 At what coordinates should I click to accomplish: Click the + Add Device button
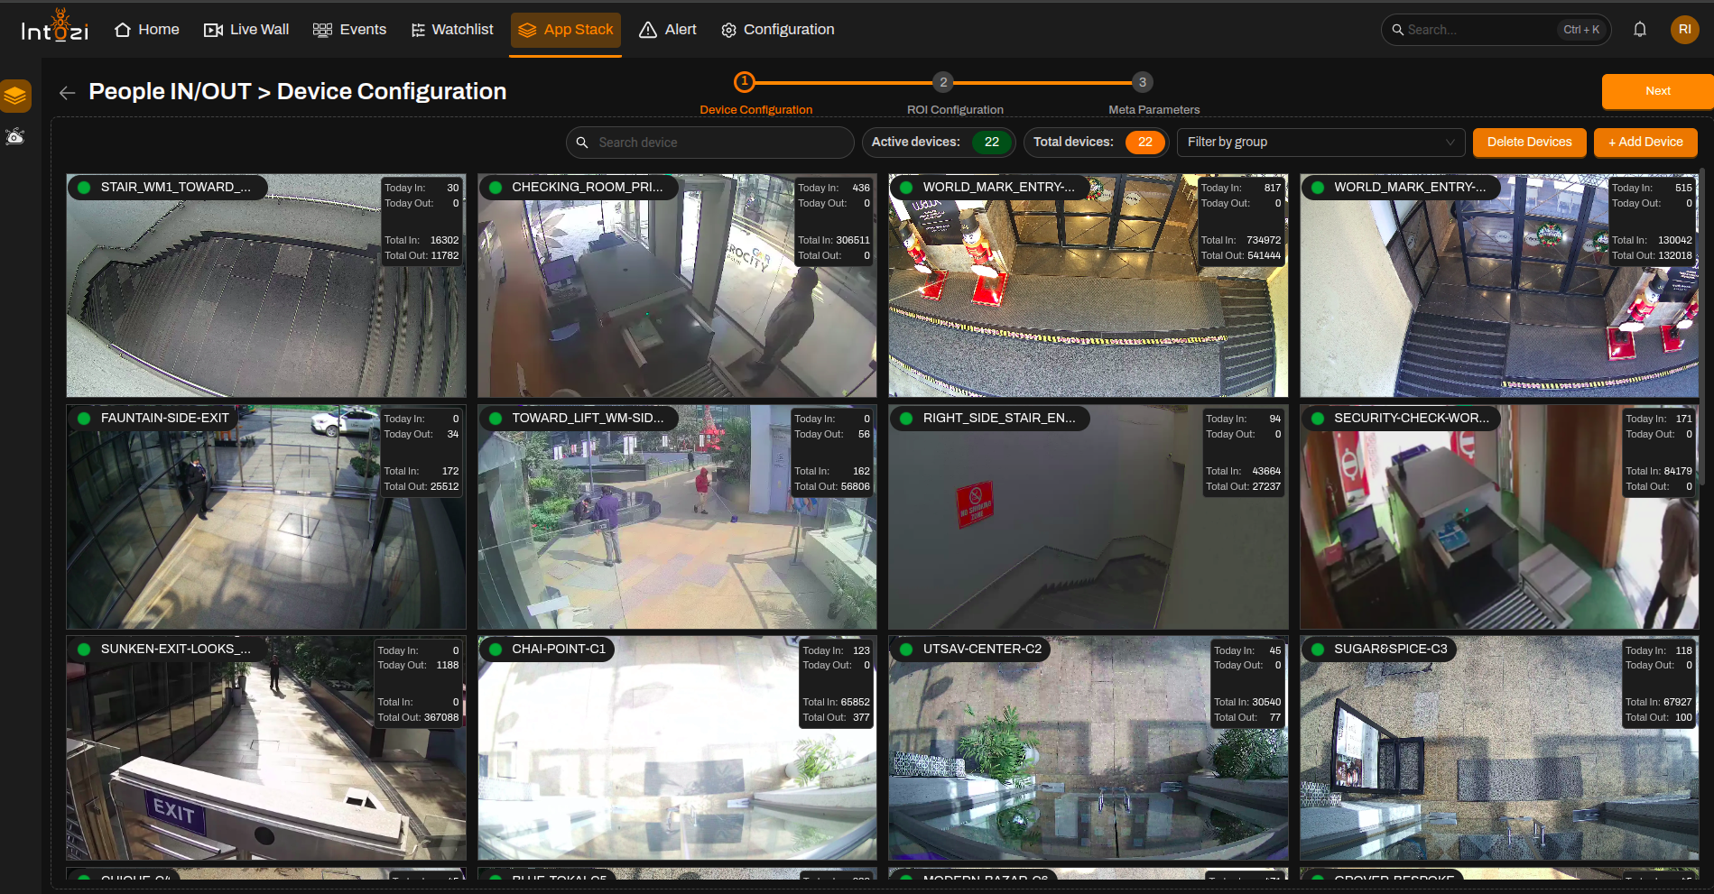[x=1645, y=143]
